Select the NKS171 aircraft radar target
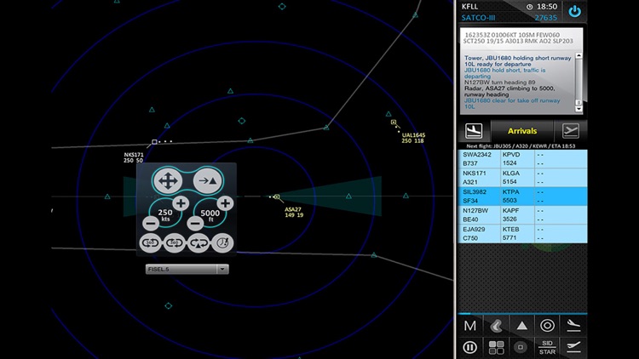This screenshot has height=359, width=639. click(154, 142)
